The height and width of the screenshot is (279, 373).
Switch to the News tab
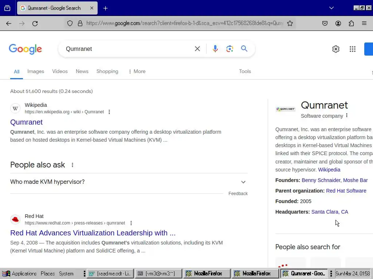tap(82, 72)
